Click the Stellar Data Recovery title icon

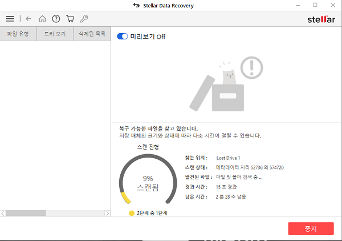[x=137, y=5]
